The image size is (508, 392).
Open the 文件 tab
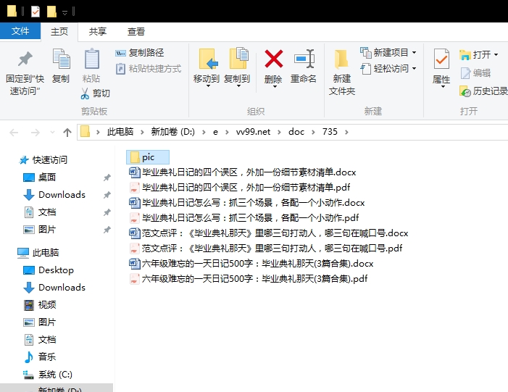point(20,31)
